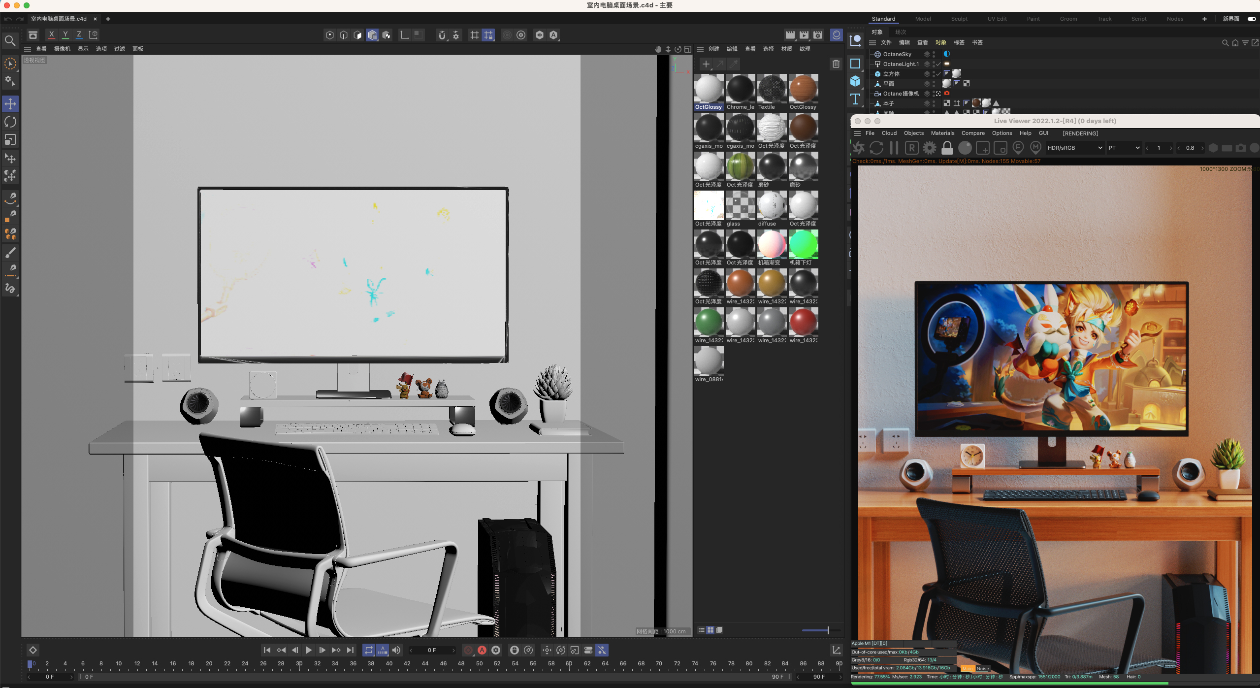
Task: Toggle the 新界面 switch at top right
Action: 1251,19
